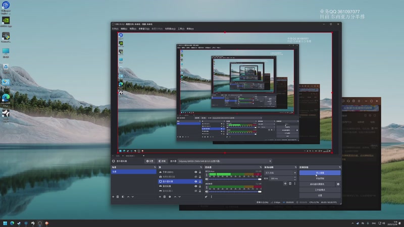Add a transition with the plus icon
The image size is (404, 227).
(x=285, y=184)
